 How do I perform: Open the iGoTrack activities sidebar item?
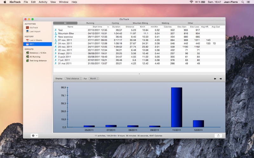33,27
